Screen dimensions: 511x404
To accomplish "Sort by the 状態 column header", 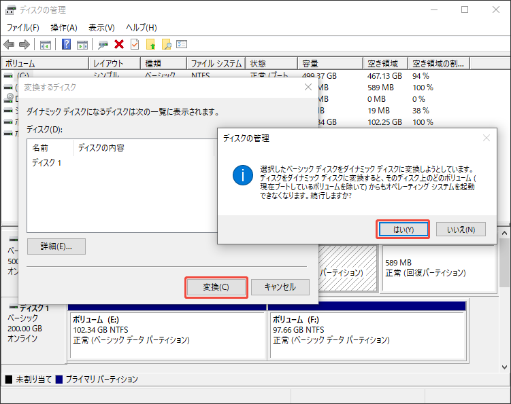I will coord(271,63).
